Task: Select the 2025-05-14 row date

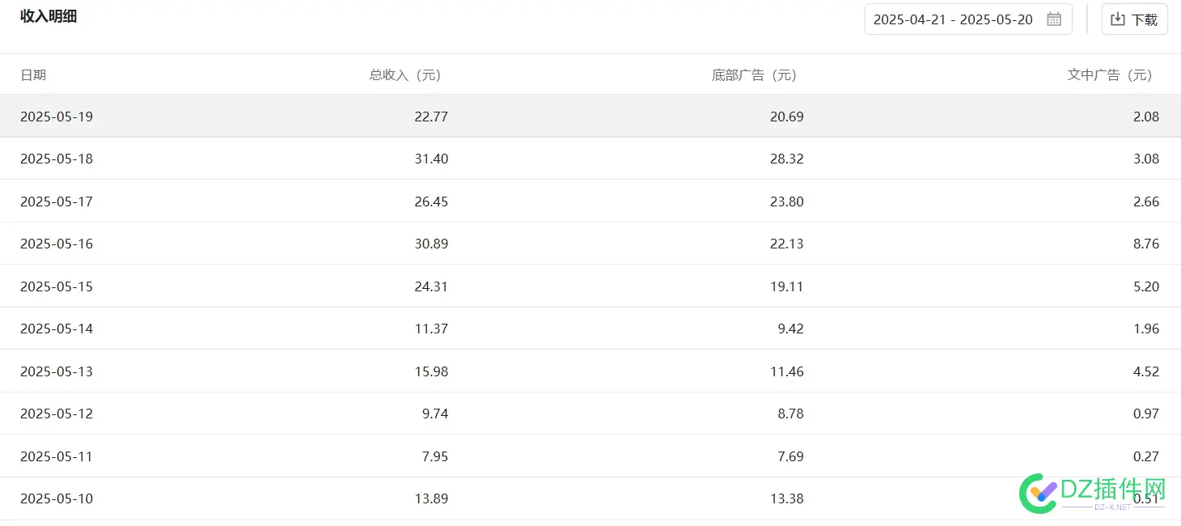Action: click(x=57, y=329)
